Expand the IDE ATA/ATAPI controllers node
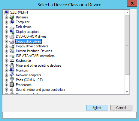Viewport: 139px width, 121px height. point(6,56)
